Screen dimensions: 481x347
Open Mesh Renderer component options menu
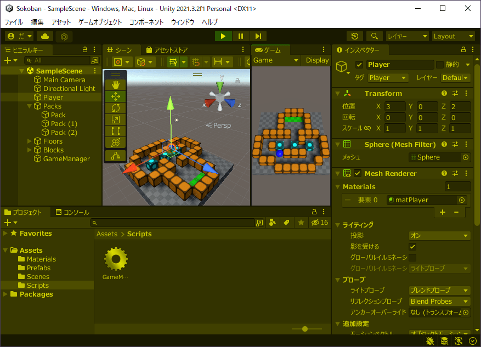[x=466, y=173]
